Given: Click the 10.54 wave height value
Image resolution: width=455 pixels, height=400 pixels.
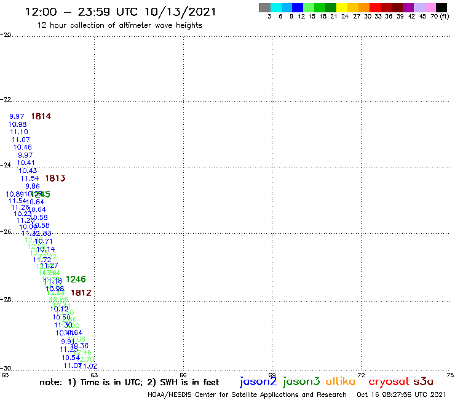Looking at the screenshot, I should tap(71, 358).
